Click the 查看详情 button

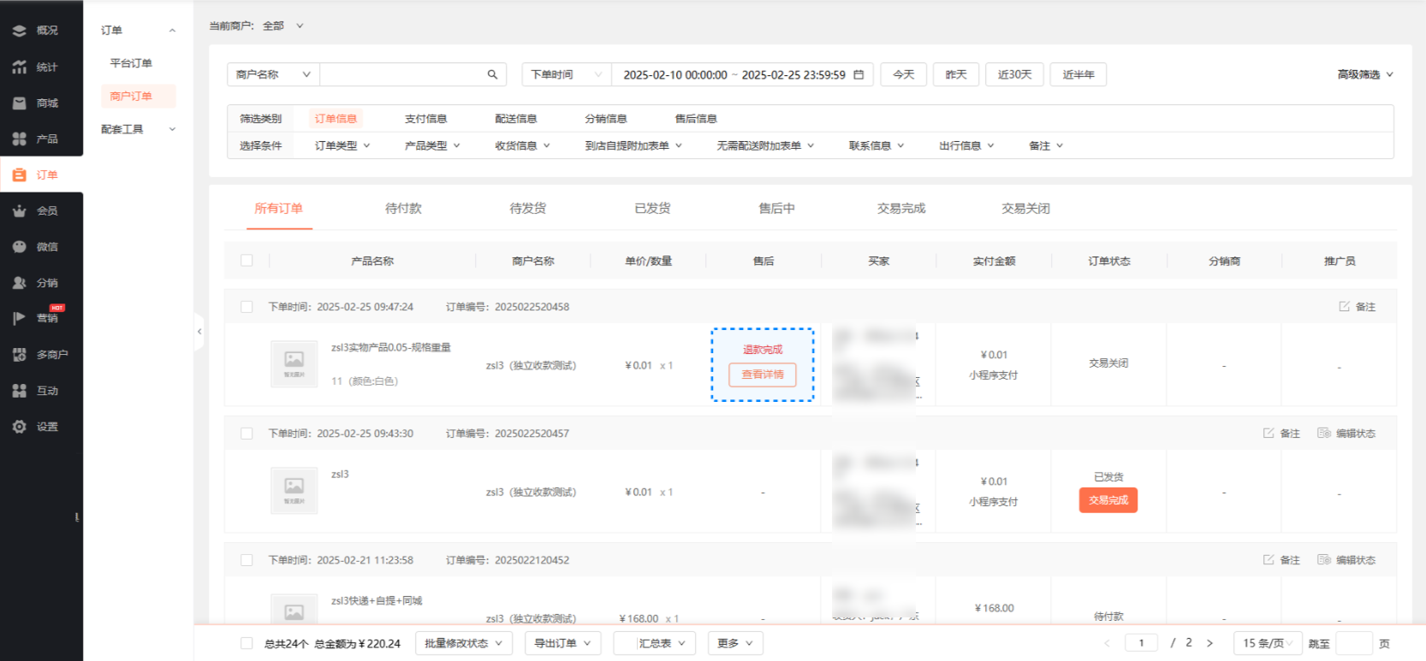coord(762,375)
